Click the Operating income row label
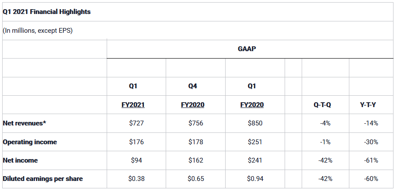Image resolution: width=397 pixels, height=191 pixels. [x=30, y=142]
